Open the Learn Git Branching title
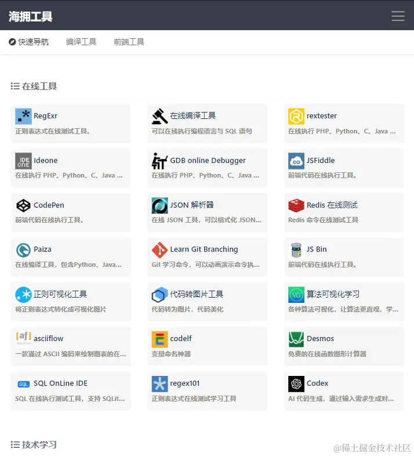 click(204, 249)
